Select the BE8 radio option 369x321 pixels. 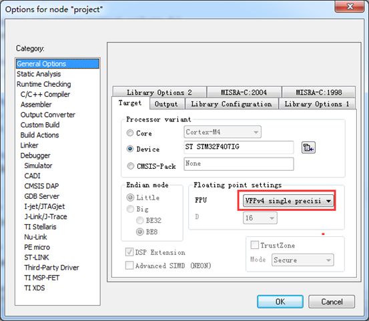139,232
